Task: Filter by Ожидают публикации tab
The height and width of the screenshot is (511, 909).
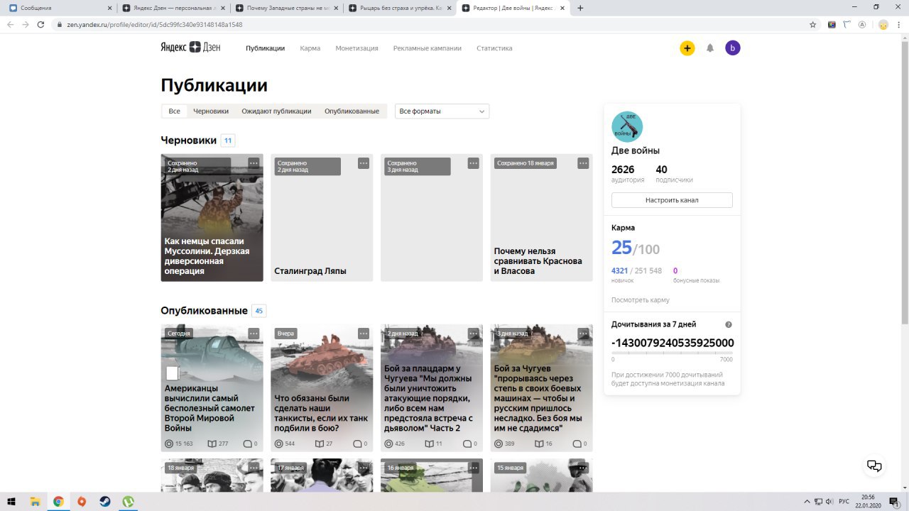Action: [276, 111]
